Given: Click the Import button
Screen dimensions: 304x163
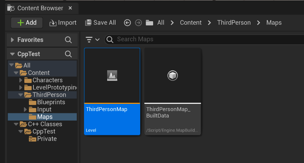Looking at the screenshot, I should click(x=63, y=23).
